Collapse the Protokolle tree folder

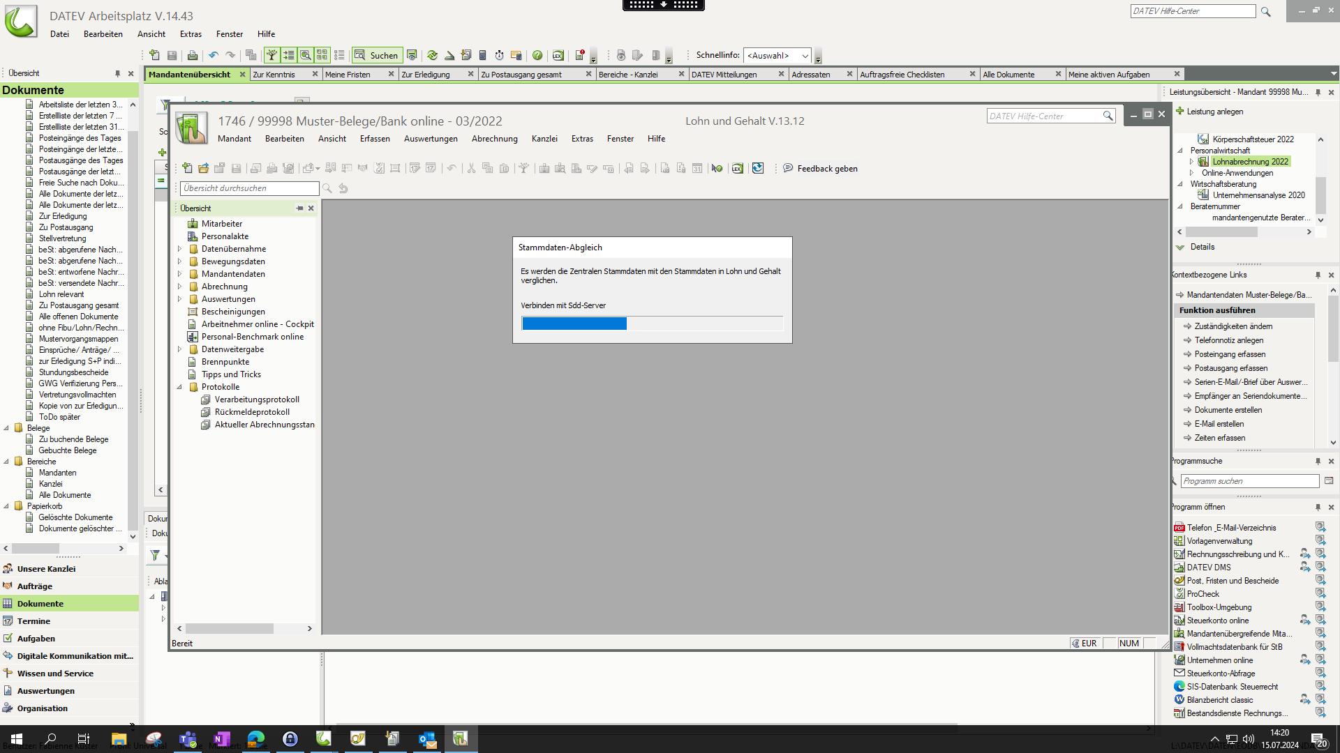click(x=179, y=387)
